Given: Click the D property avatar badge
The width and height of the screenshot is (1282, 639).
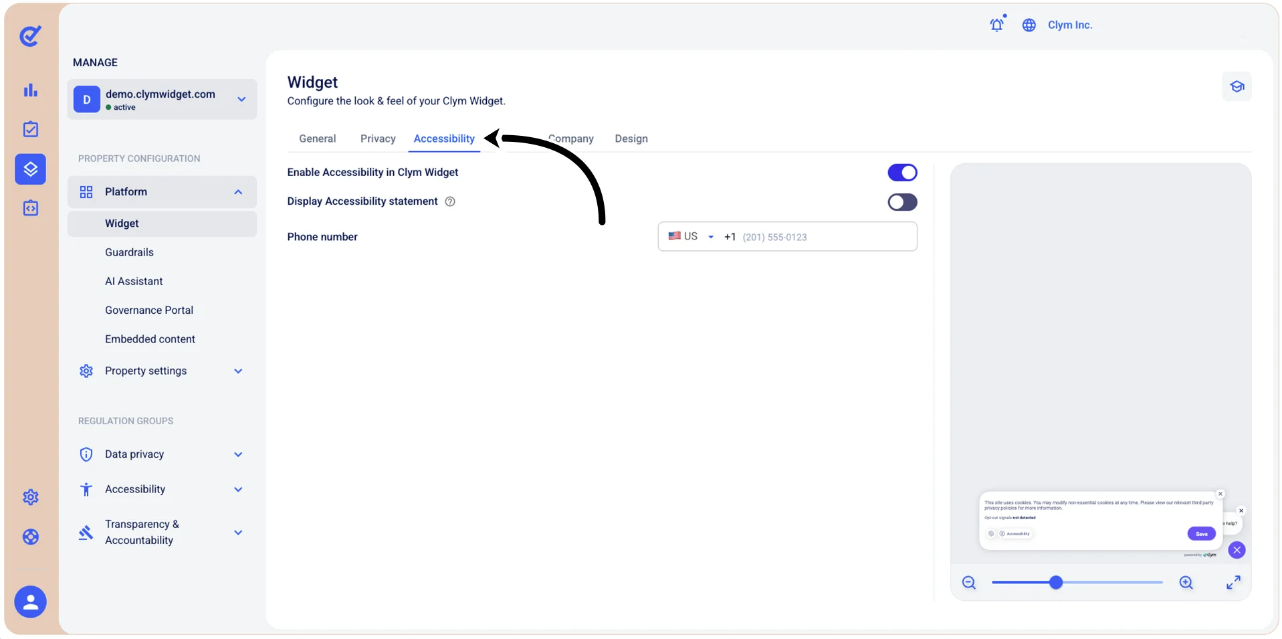Looking at the screenshot, I should tap(87, 99).
